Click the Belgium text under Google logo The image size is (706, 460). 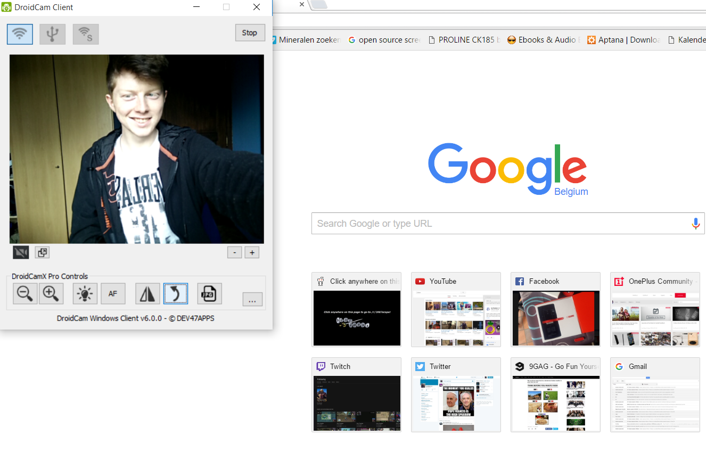pyautogui.click(x=571, y=192)
